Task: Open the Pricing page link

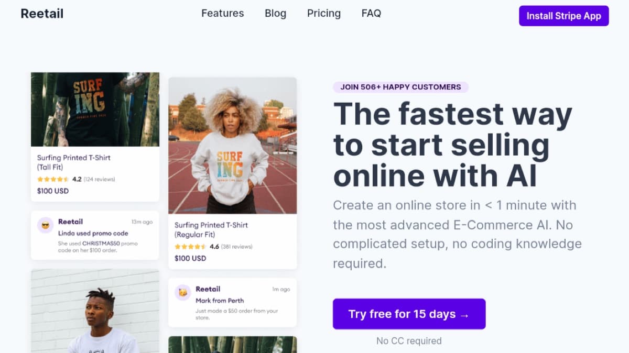Action: [x=323, y=14]
